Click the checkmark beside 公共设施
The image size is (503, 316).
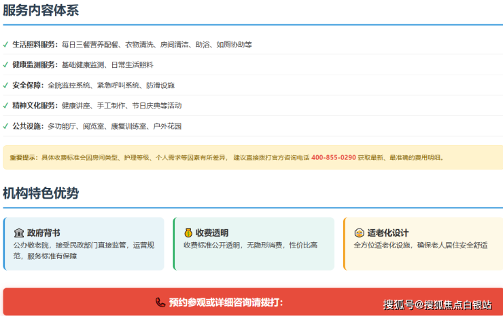(x=5, y=126)
